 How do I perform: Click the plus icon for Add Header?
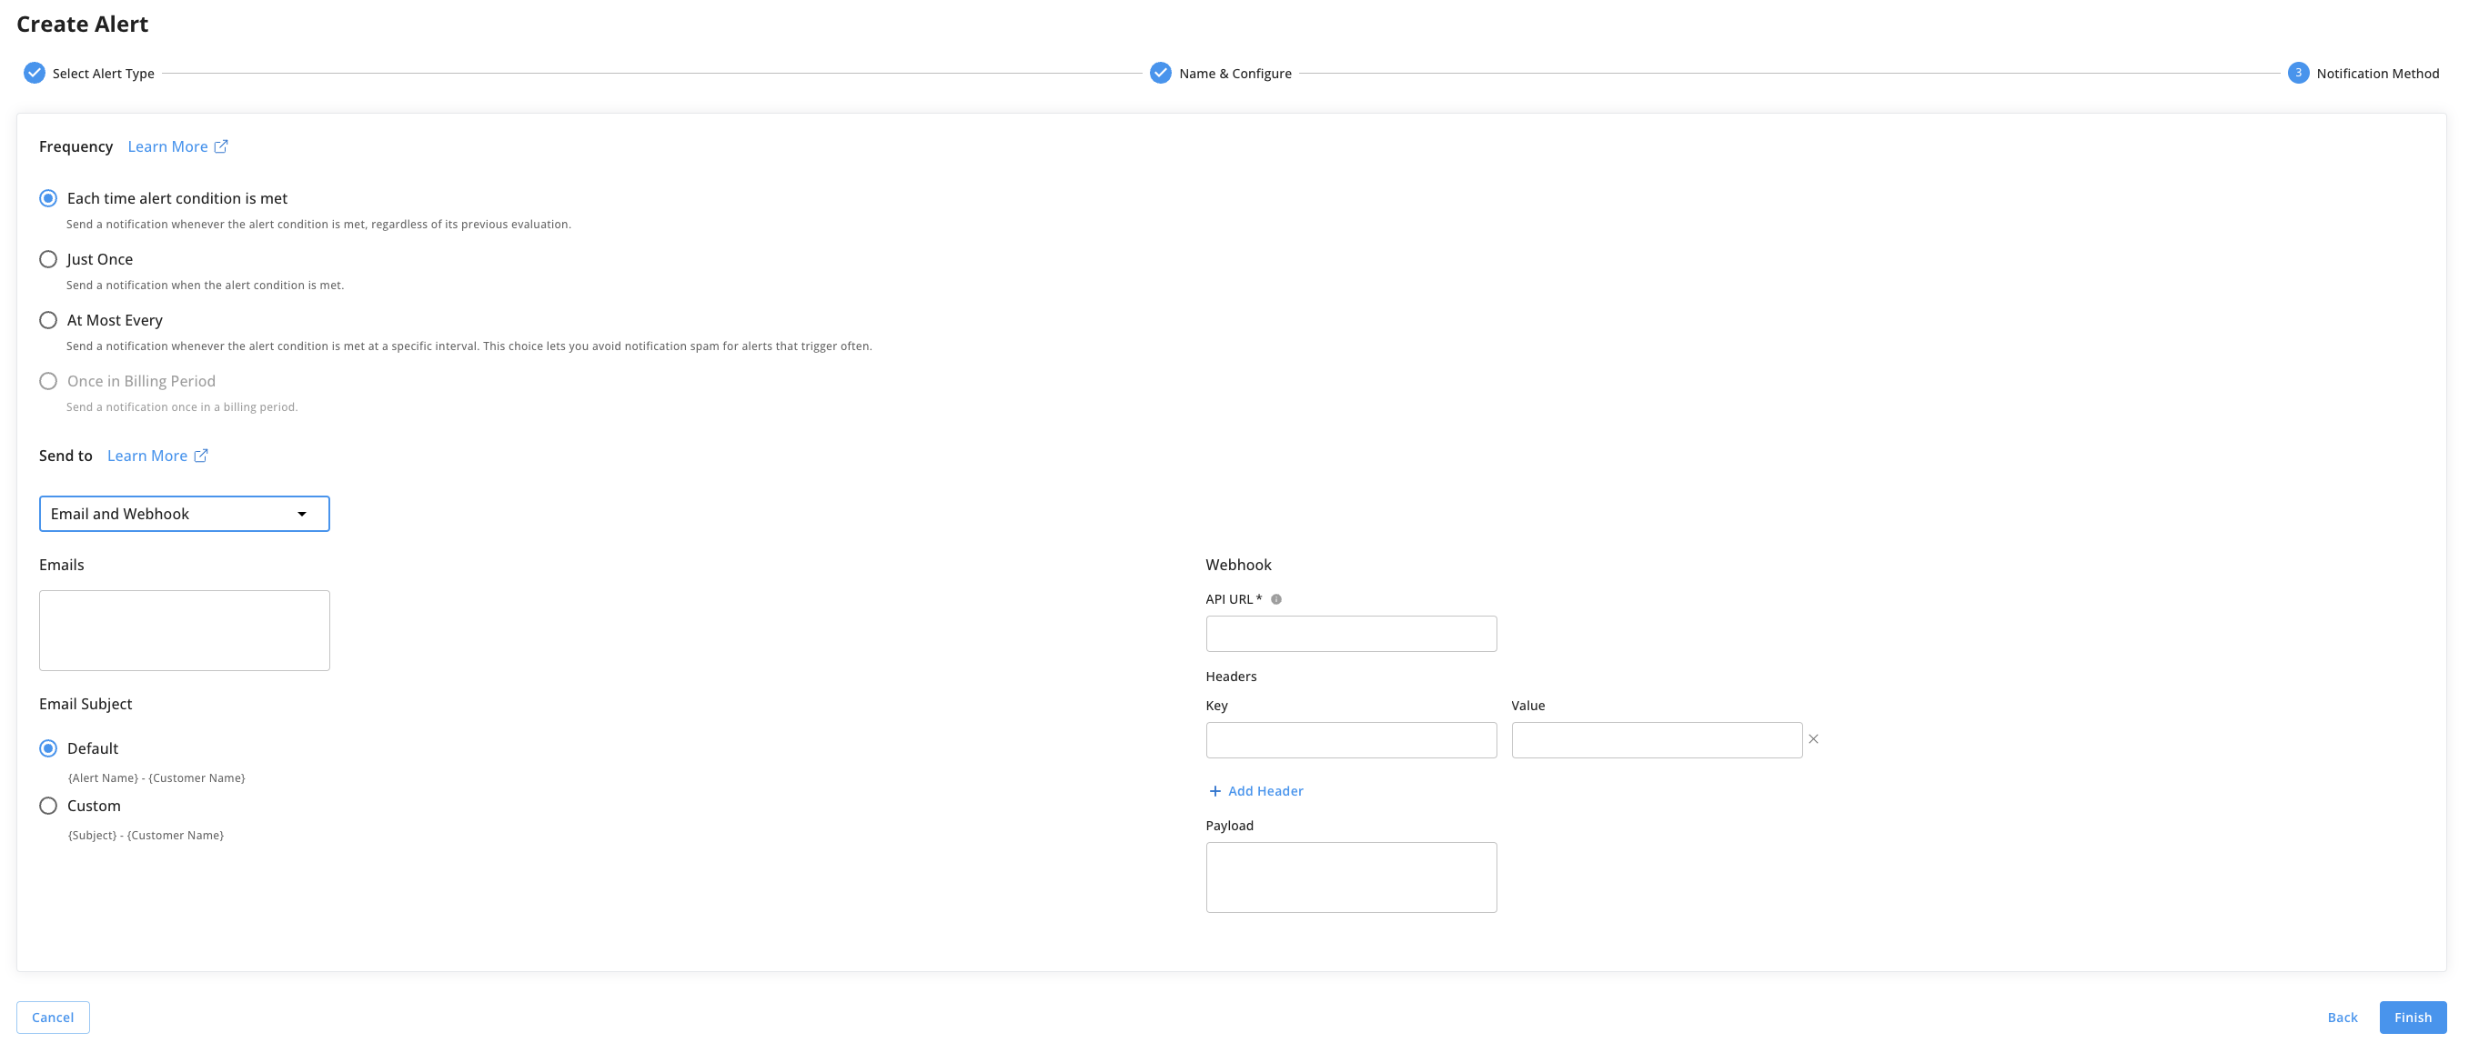click(x=1214, y=790)
